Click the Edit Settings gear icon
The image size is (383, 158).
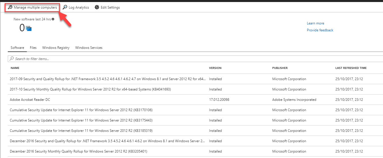pos(97,7)
